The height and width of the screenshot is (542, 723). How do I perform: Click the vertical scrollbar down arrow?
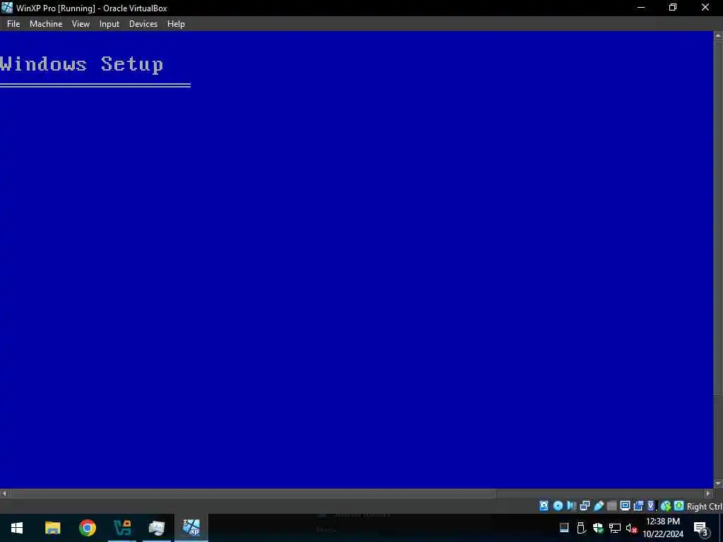tap(718, 483)
